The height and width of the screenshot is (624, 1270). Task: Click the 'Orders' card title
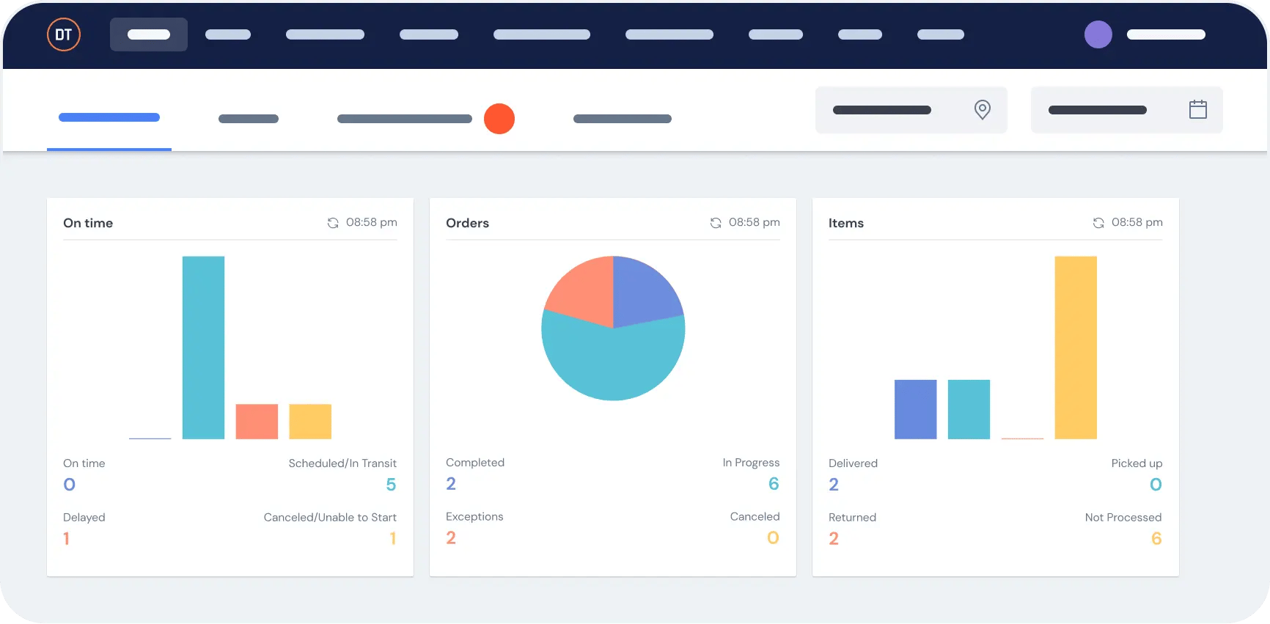[467, 223]
